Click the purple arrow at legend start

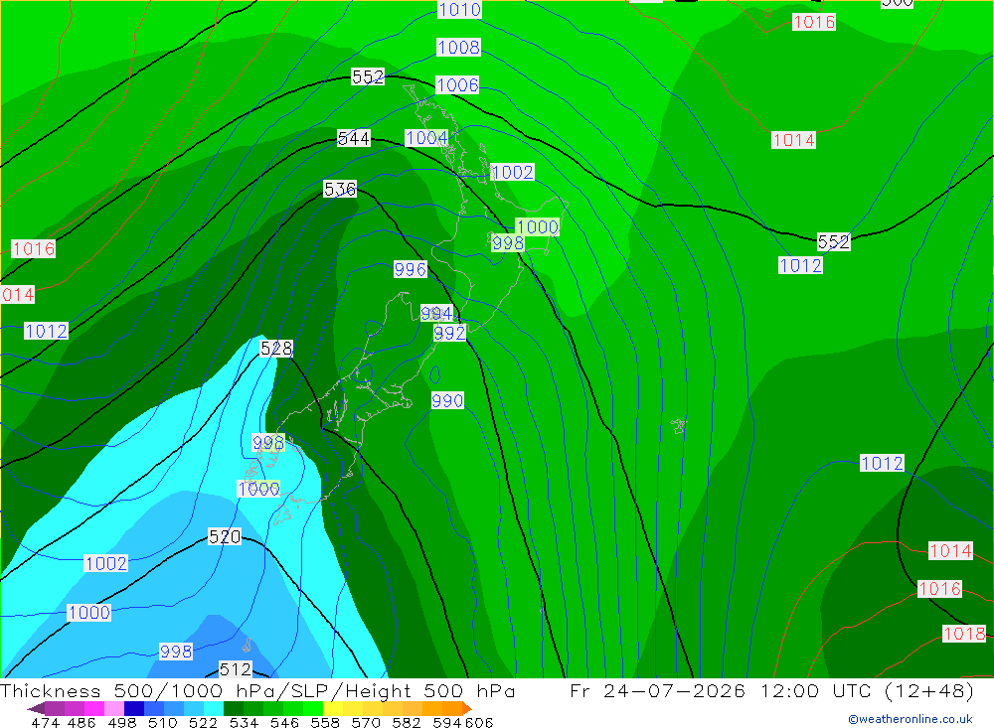[36, 708]
